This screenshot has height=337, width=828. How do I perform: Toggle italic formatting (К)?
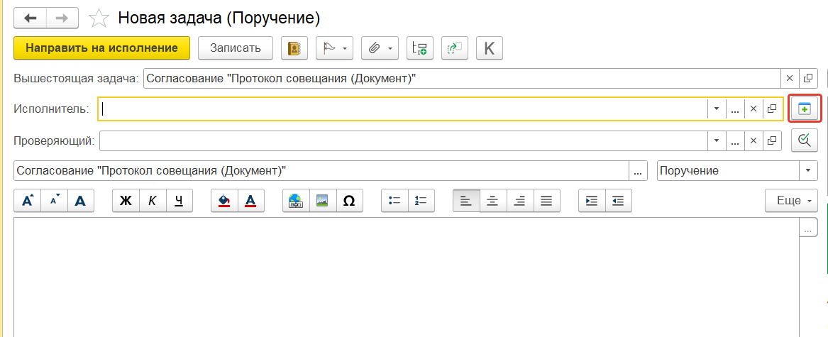tap(153, 201)
